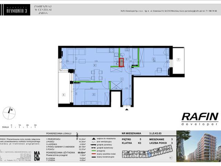Click the ściany konstrukcyjne legend label
The image size is (221, 166).
pos(106,157)
